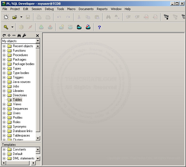Select the Java sources folder
Image resolution: width=186 pixels, height=167 pixels.
[21, 82]
